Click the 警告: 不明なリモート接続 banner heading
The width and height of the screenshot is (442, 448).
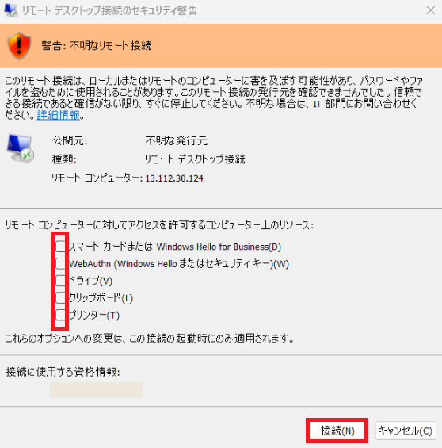click(x=96, y=46)
